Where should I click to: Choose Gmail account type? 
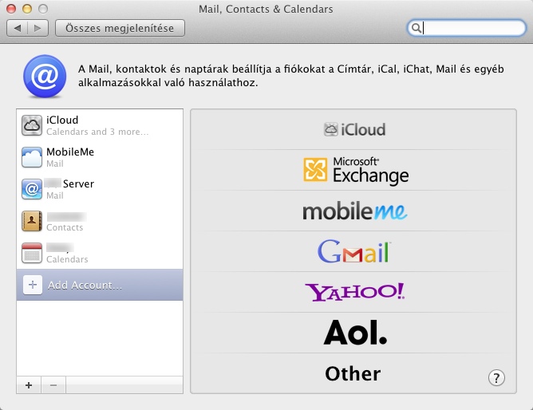point(354,251)
